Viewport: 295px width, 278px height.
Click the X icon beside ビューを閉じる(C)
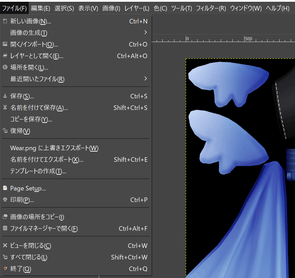tap(5, 245)
